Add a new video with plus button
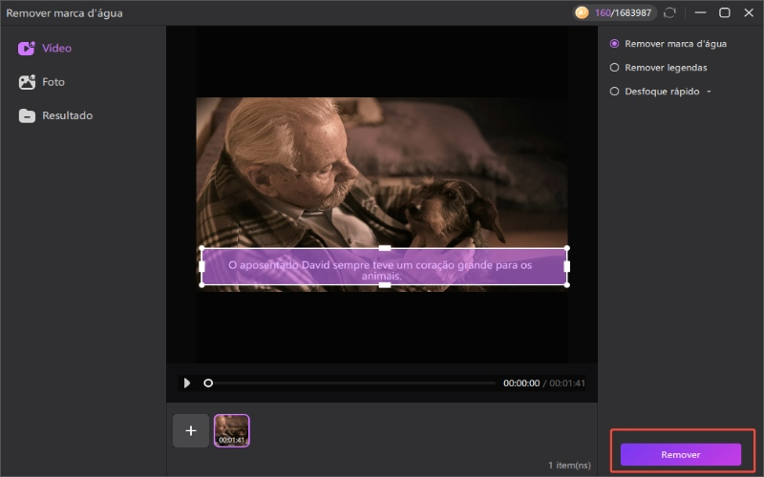The width and height of the screenshot is (764, 477). (191, 431)
